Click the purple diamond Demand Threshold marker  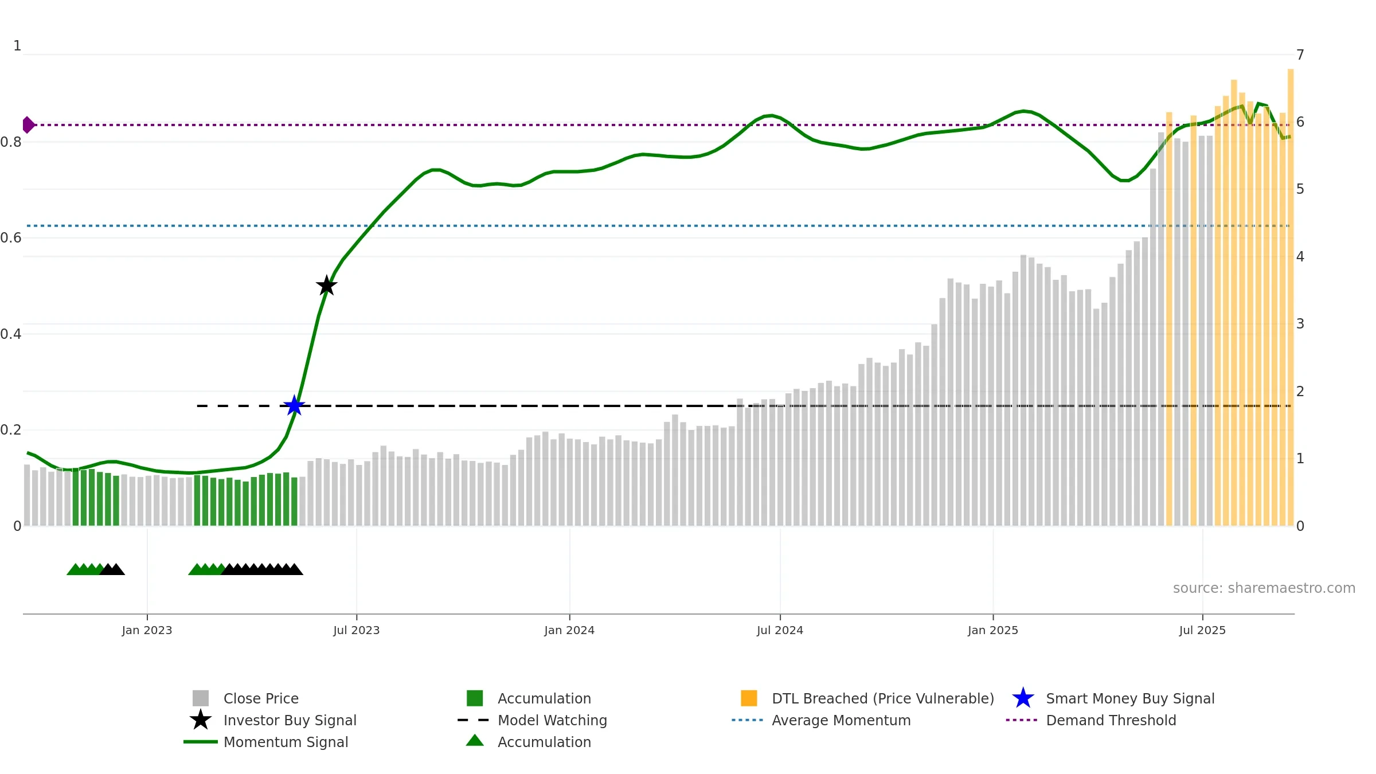click(x=28, y=124)
